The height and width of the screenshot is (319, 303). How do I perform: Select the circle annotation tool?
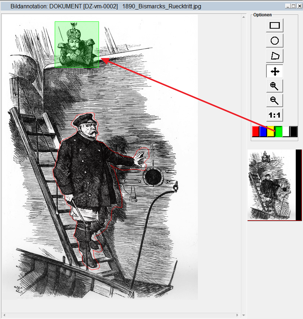274,41
